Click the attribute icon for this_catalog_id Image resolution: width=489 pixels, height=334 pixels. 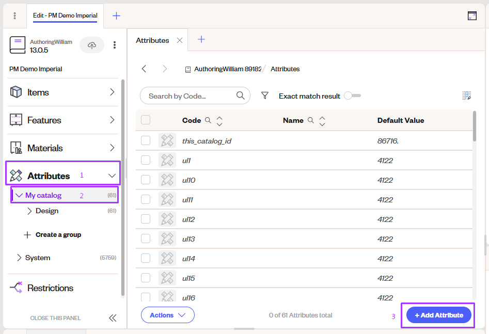coord(167,140)
